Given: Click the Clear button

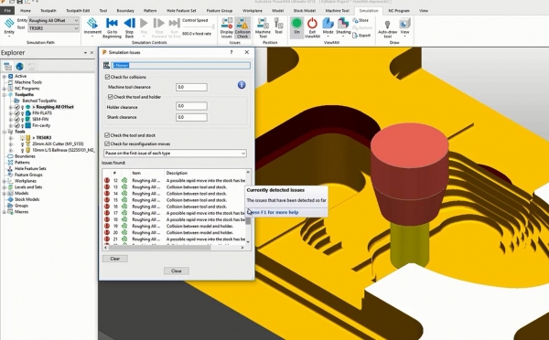Looking at the screenshot, I should point(115,259).
